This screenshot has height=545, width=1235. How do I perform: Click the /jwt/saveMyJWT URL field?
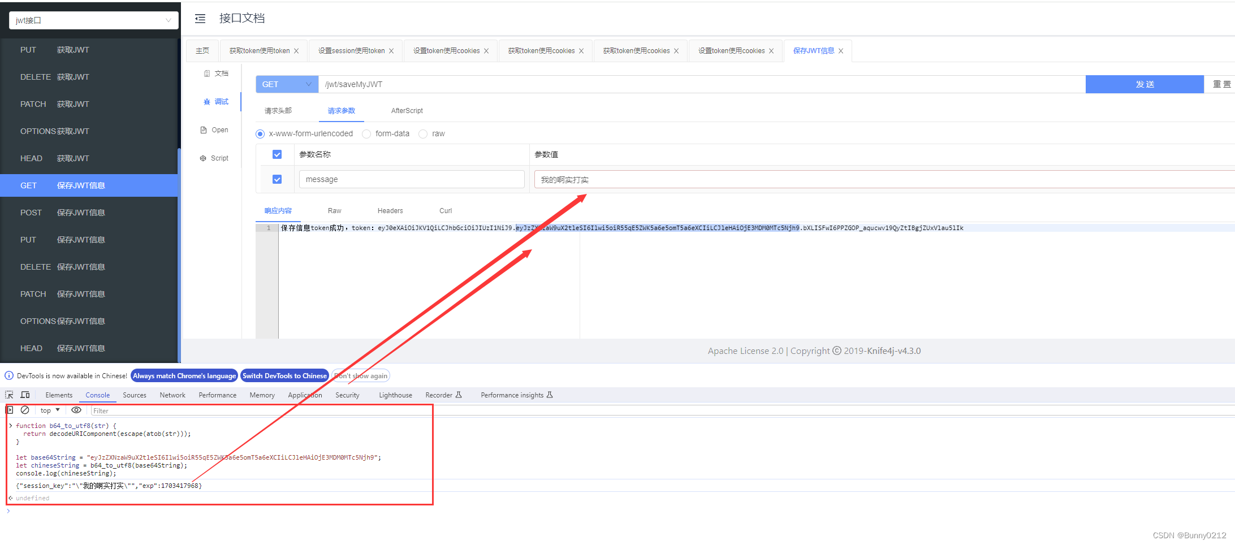702,84
